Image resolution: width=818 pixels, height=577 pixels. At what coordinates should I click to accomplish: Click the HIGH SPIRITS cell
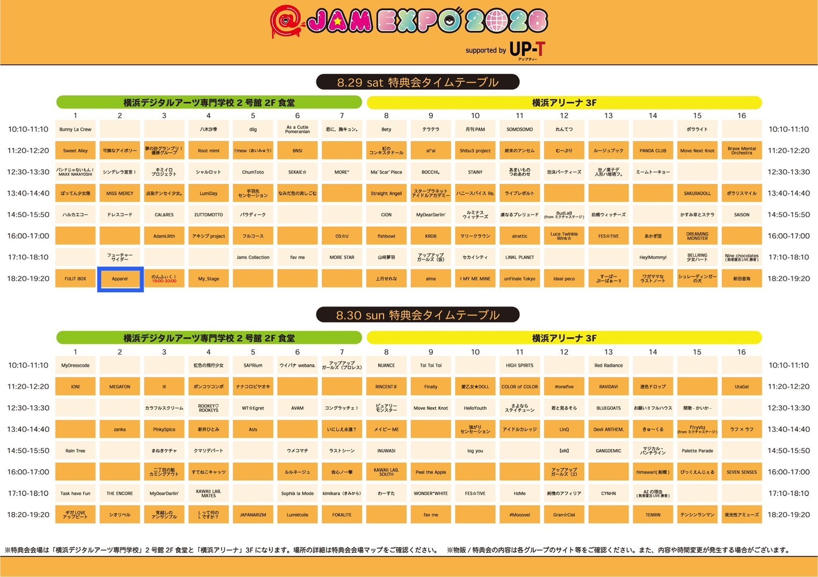[520, 365]
